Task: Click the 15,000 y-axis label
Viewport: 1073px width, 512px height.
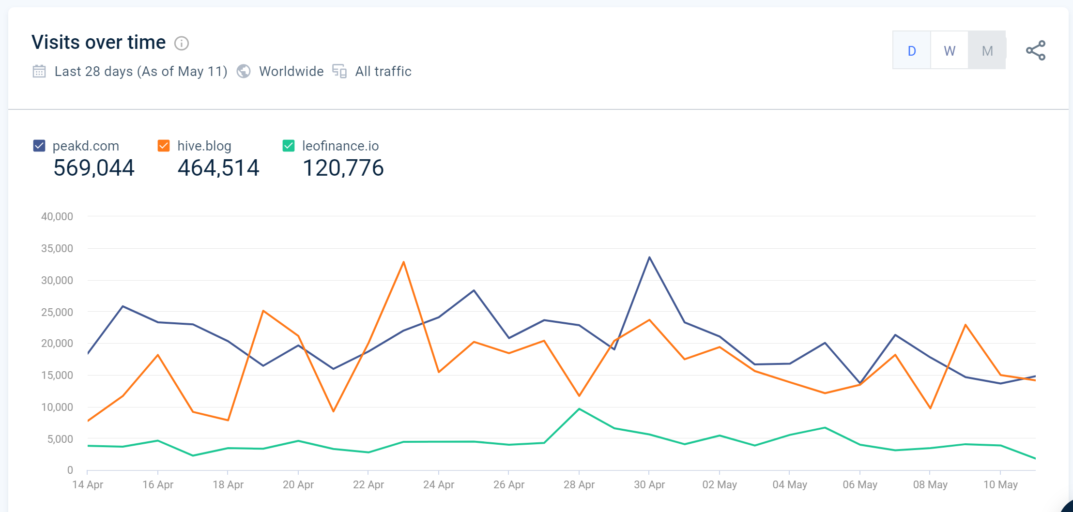Action: coord(57,375)
